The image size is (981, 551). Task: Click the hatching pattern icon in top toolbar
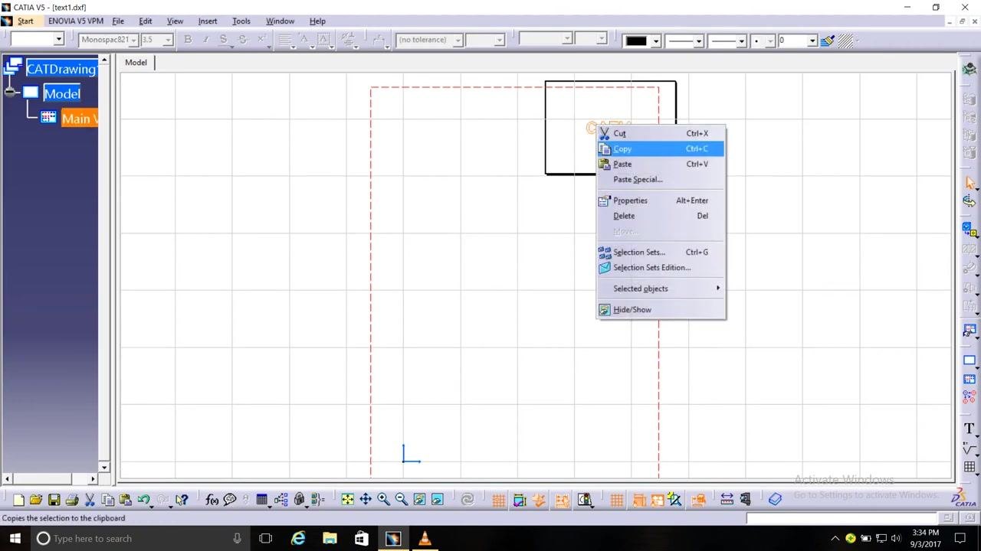tap(846, 41)
